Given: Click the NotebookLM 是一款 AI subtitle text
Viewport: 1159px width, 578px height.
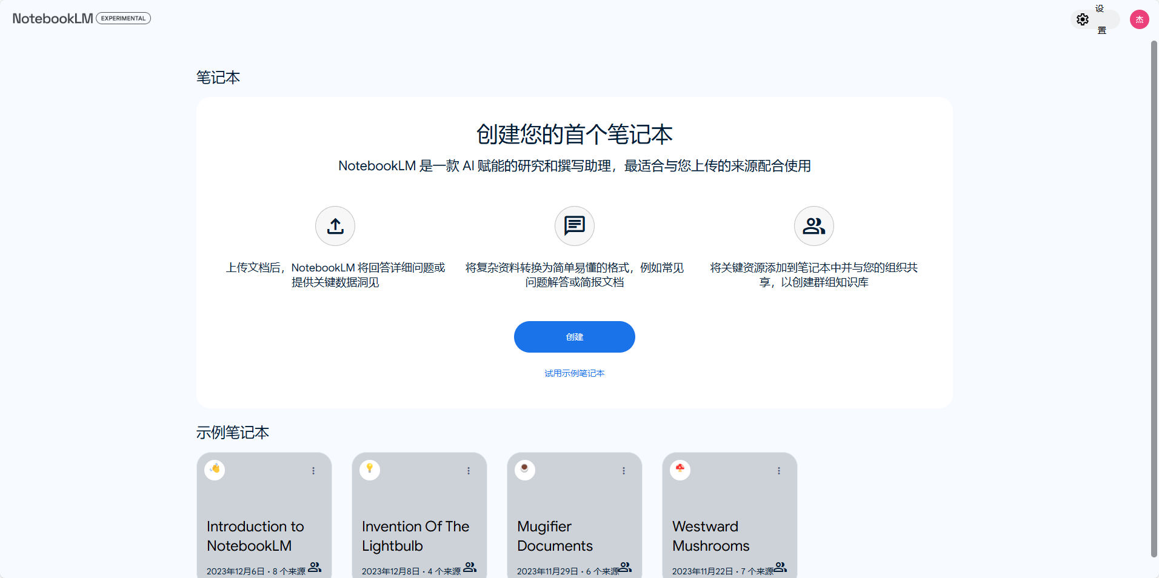Looking at the screenshot, I should coord(575,166).
